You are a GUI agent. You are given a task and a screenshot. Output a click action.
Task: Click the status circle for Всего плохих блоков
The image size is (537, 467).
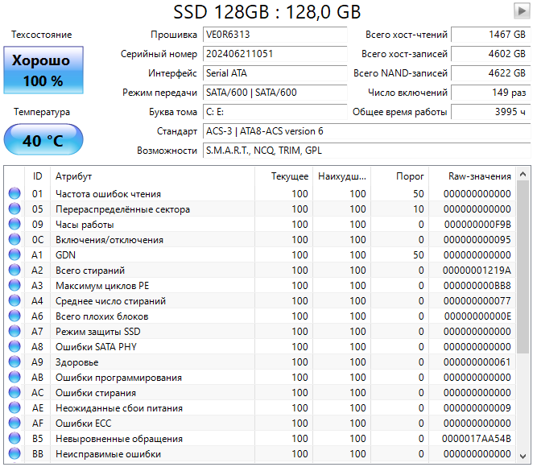[14, 316]
